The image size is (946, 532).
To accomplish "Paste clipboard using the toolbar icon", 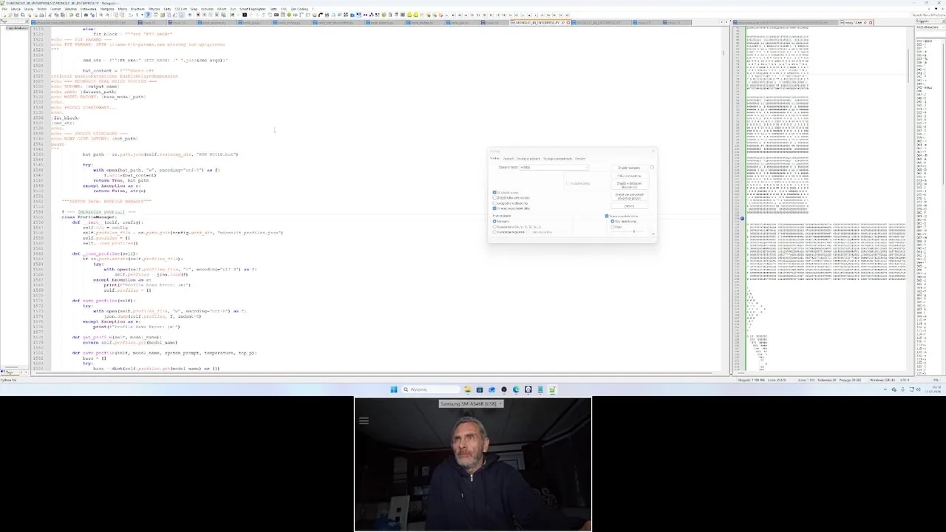I will click(x=63, y=15).
